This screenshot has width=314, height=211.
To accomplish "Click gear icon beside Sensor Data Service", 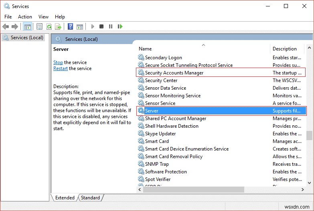I will pyautogui.click(x=141, y=88).
